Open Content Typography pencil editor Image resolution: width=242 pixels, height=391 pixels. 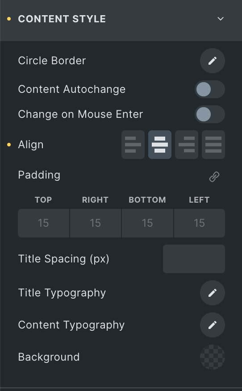pyautogui.click(x=213, y=325)
